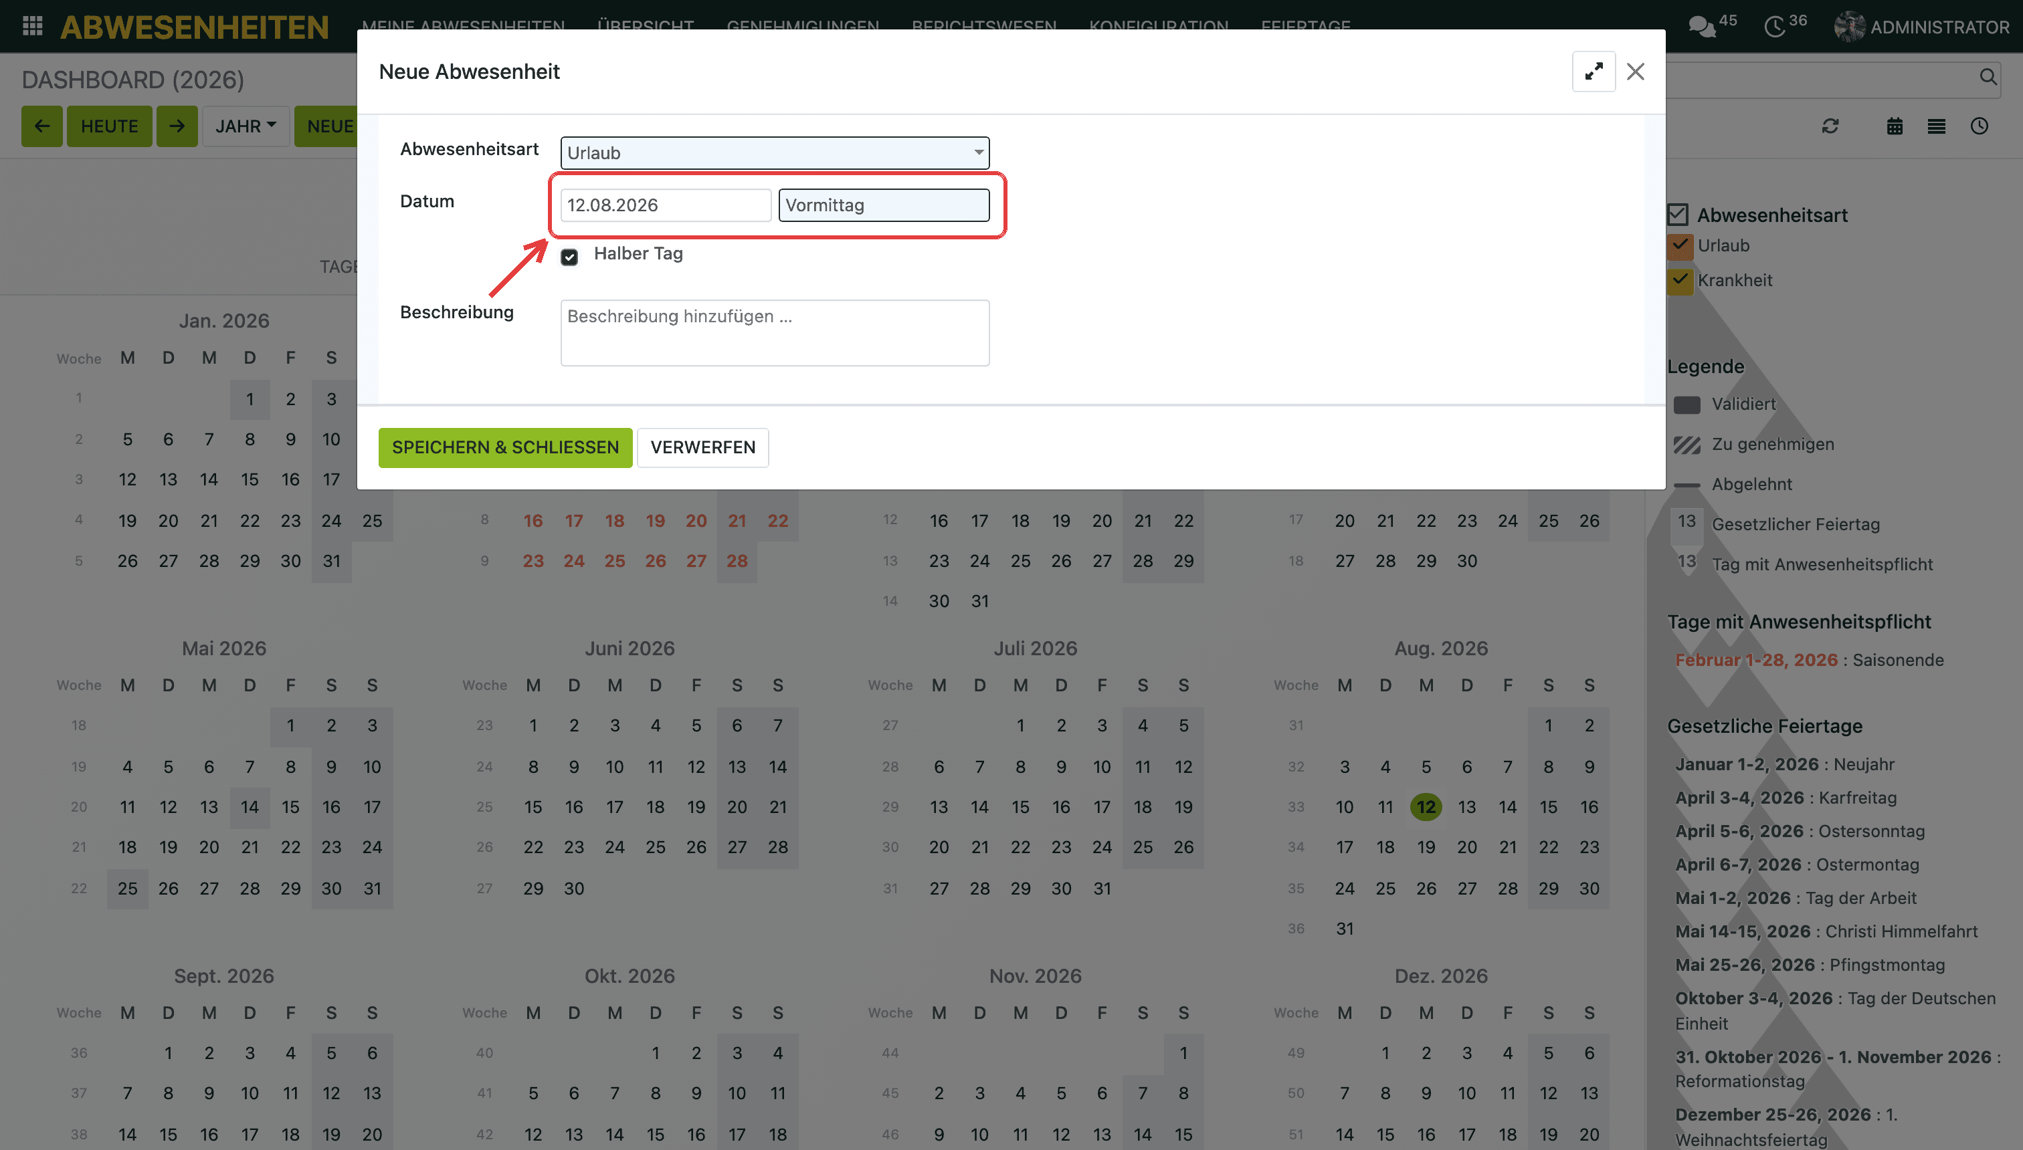
Task: Click the refresh icon in toolbar
Action: [1830, 126]
